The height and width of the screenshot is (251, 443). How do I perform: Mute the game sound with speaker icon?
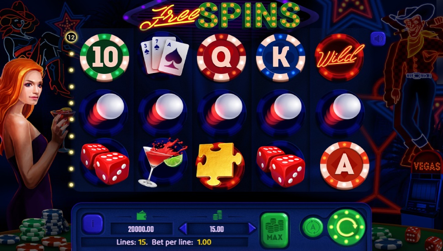point(378,39)
